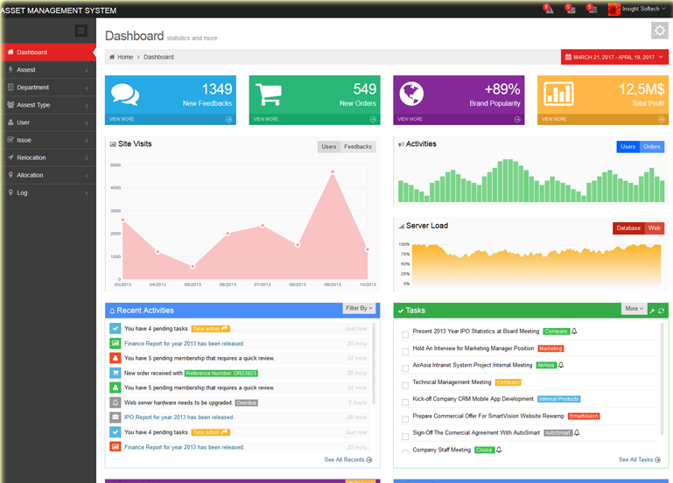Check Present 2013 Year IPO Statistics task
The width and height of the screenshot is (673, 483).
pos(405,333)
